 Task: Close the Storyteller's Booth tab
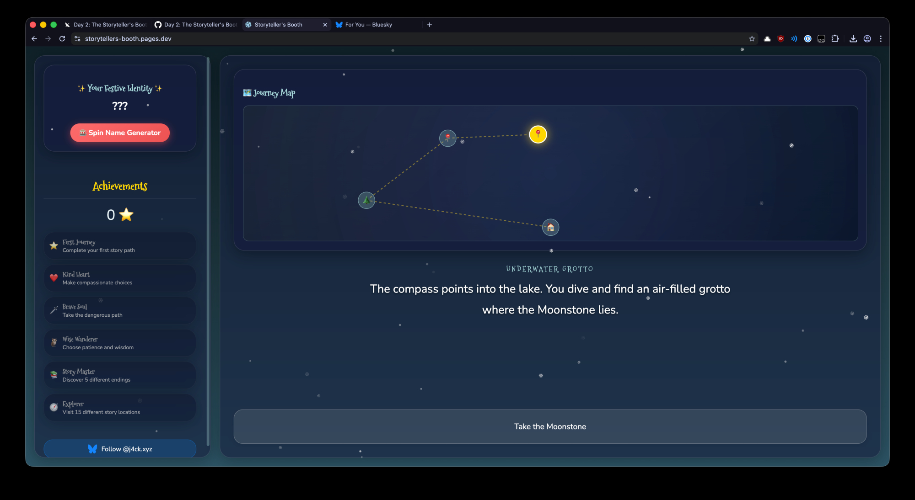[x=325, y=25]
